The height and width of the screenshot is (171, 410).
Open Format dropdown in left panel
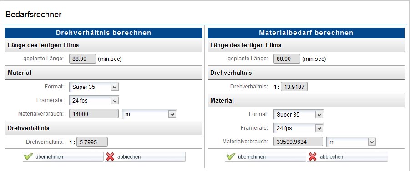click(94, 87)
